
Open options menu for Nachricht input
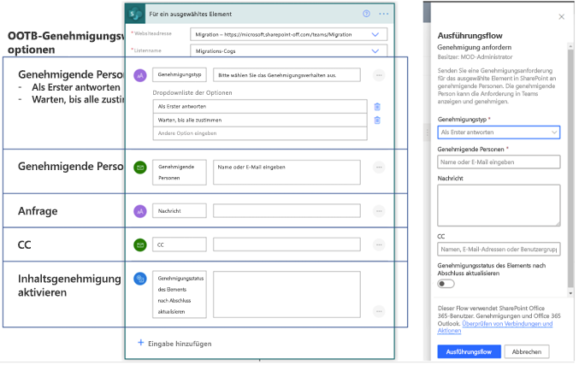tap(379, 211)
